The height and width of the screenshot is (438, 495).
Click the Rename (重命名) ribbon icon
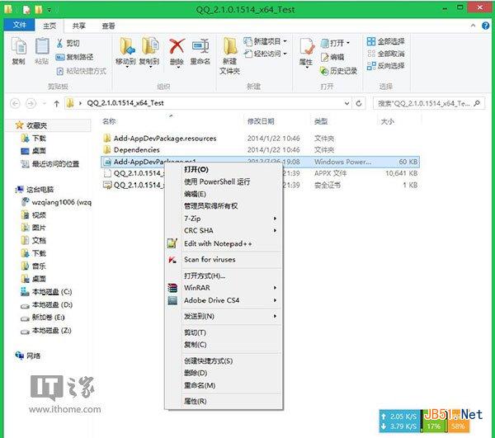pos(200,46)
